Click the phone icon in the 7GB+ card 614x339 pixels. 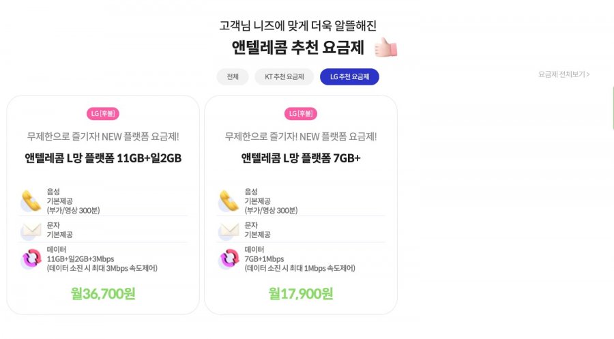pyautogui.click(x=229, y=201)
